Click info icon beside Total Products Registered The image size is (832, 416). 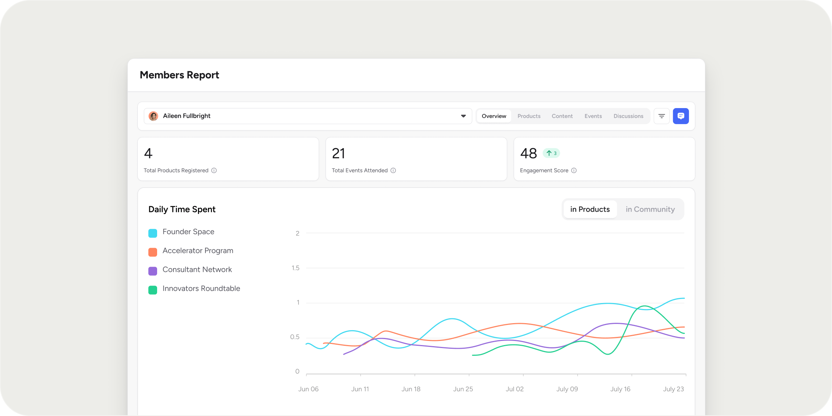point(214,170)
